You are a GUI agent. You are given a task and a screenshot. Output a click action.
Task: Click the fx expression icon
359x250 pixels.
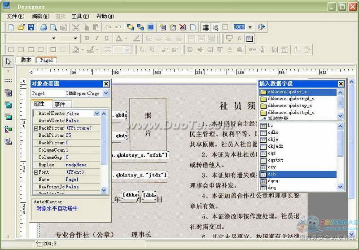240,39
